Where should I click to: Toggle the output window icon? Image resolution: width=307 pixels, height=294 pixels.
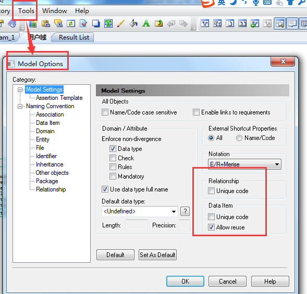(292, 23)
